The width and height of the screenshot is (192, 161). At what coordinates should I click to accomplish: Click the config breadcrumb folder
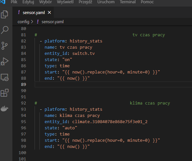point(23,22)
